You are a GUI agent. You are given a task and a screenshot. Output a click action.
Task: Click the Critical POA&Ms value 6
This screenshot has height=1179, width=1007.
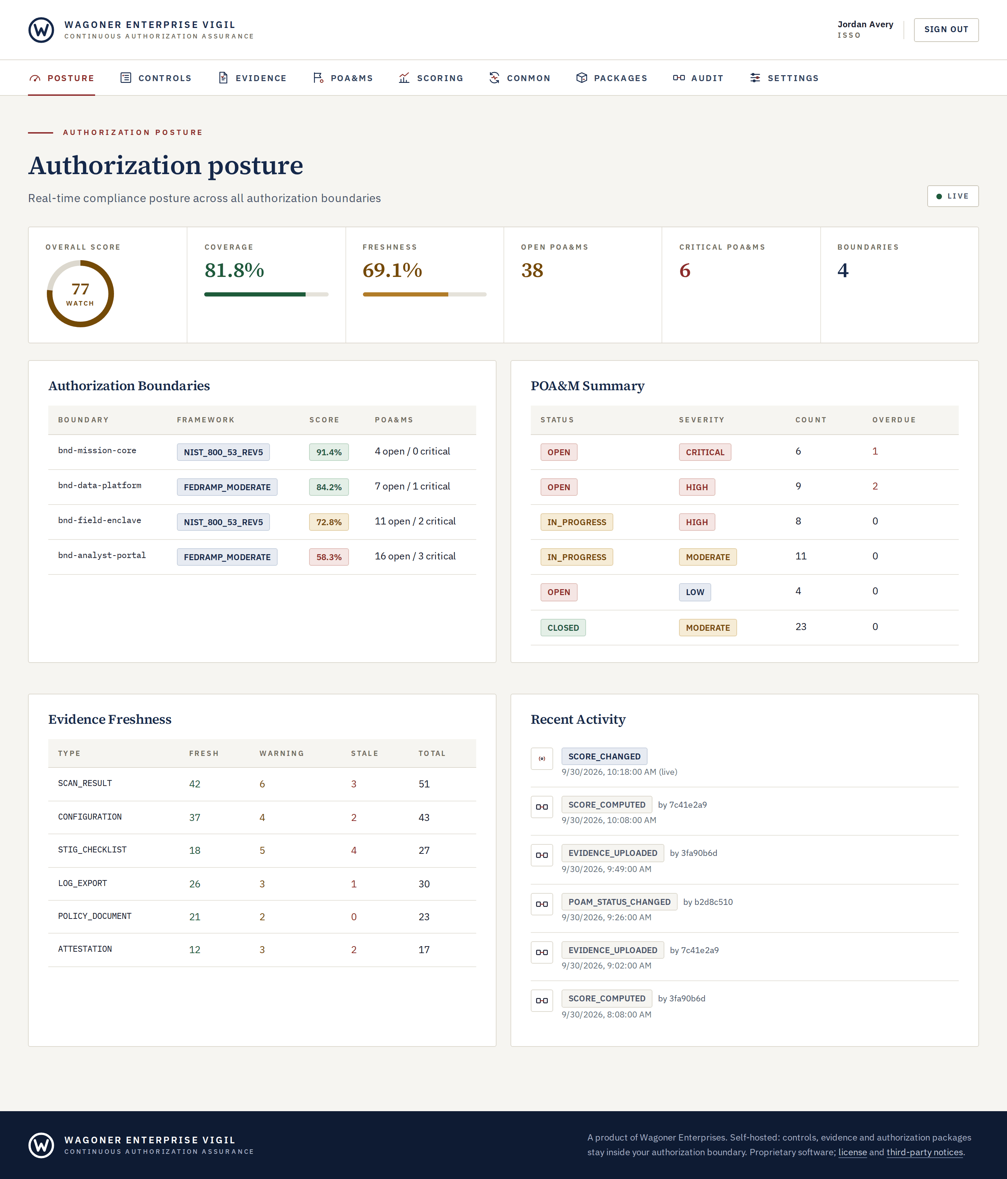point(684,270)
